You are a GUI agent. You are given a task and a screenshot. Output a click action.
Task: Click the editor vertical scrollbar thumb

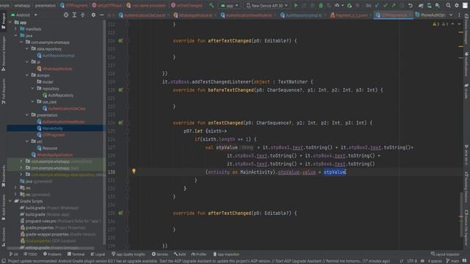(461, 214)
